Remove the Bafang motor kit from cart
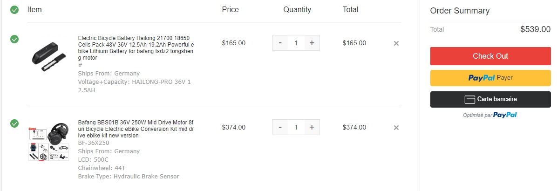 click(x=396, y=128)
